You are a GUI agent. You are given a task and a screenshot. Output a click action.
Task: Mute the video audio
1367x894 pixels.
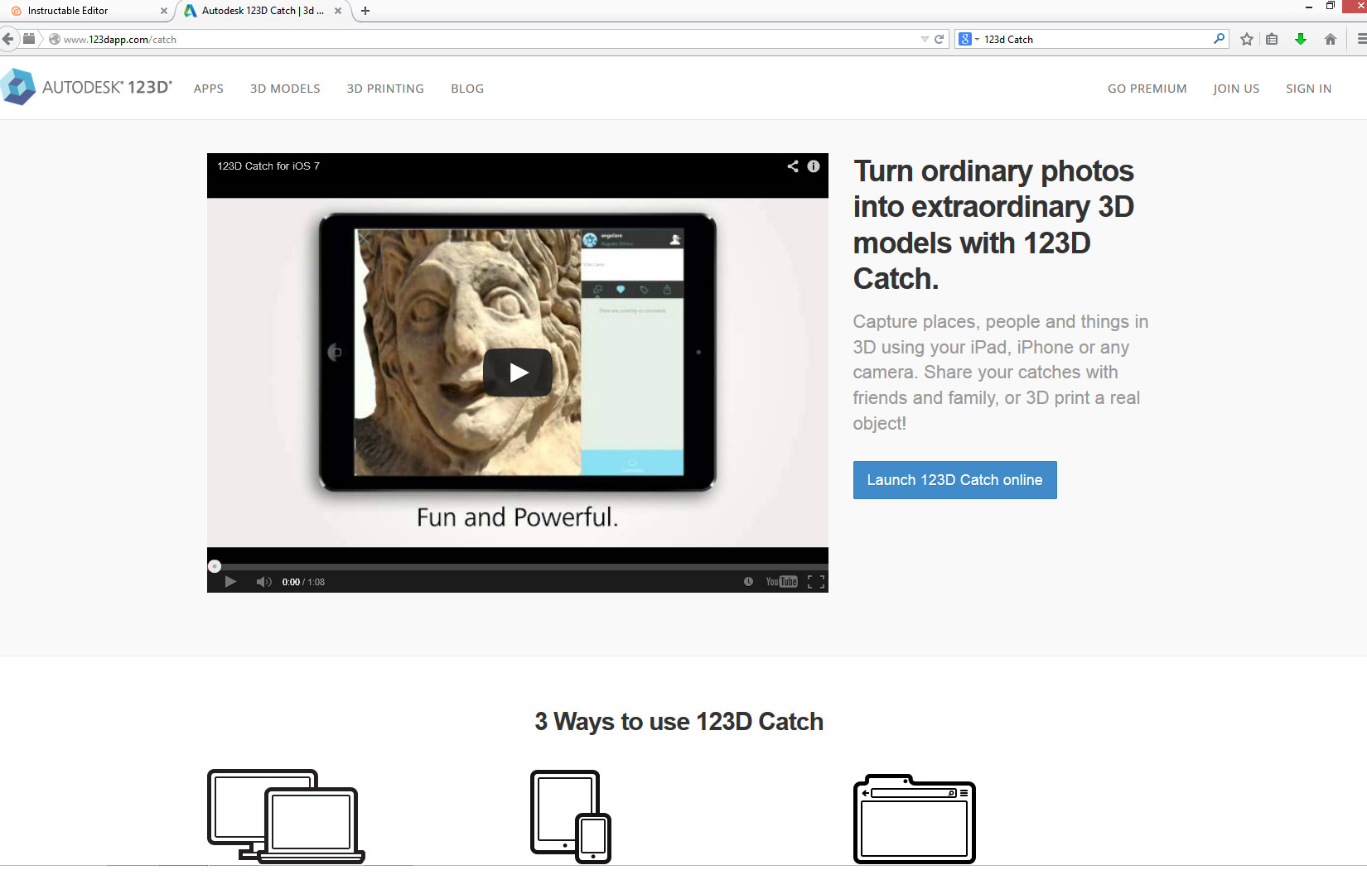coord(263,581)
